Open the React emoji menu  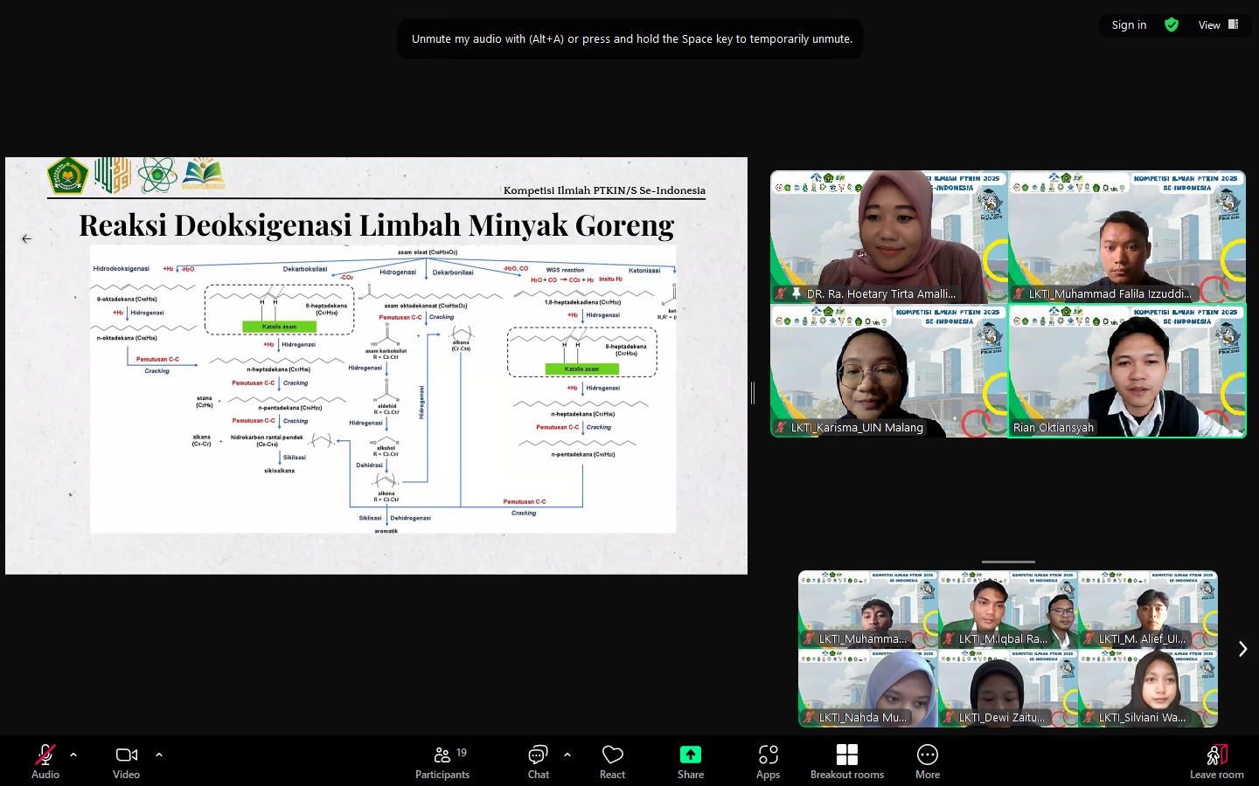pyautogui.click(x=612, y=761)
